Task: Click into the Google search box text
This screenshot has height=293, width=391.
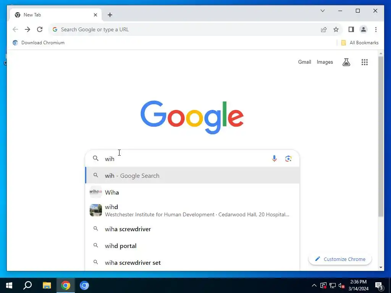Action: point(184,159)
